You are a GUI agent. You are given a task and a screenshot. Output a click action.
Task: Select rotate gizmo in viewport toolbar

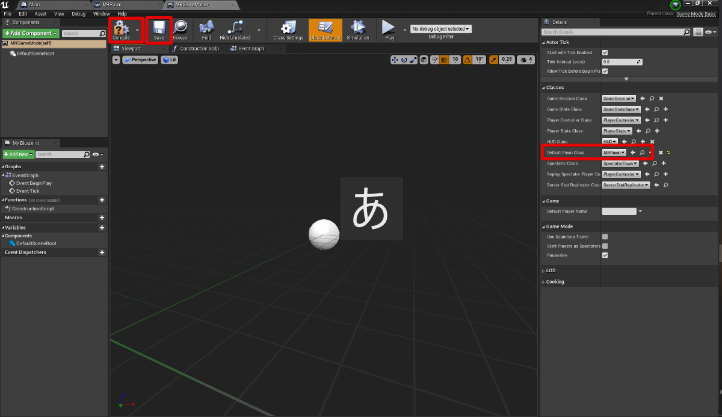point(404,60)
